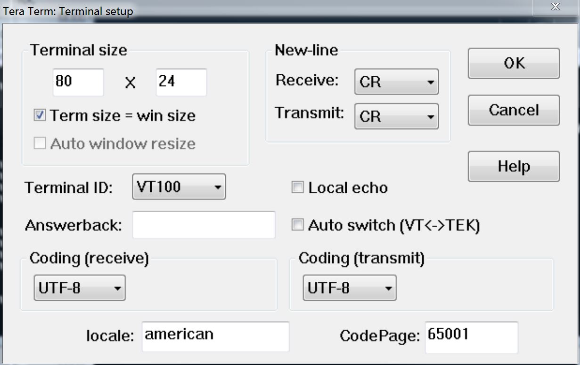
Task: Focus the terminal width field showing 80
Action: 78,82
